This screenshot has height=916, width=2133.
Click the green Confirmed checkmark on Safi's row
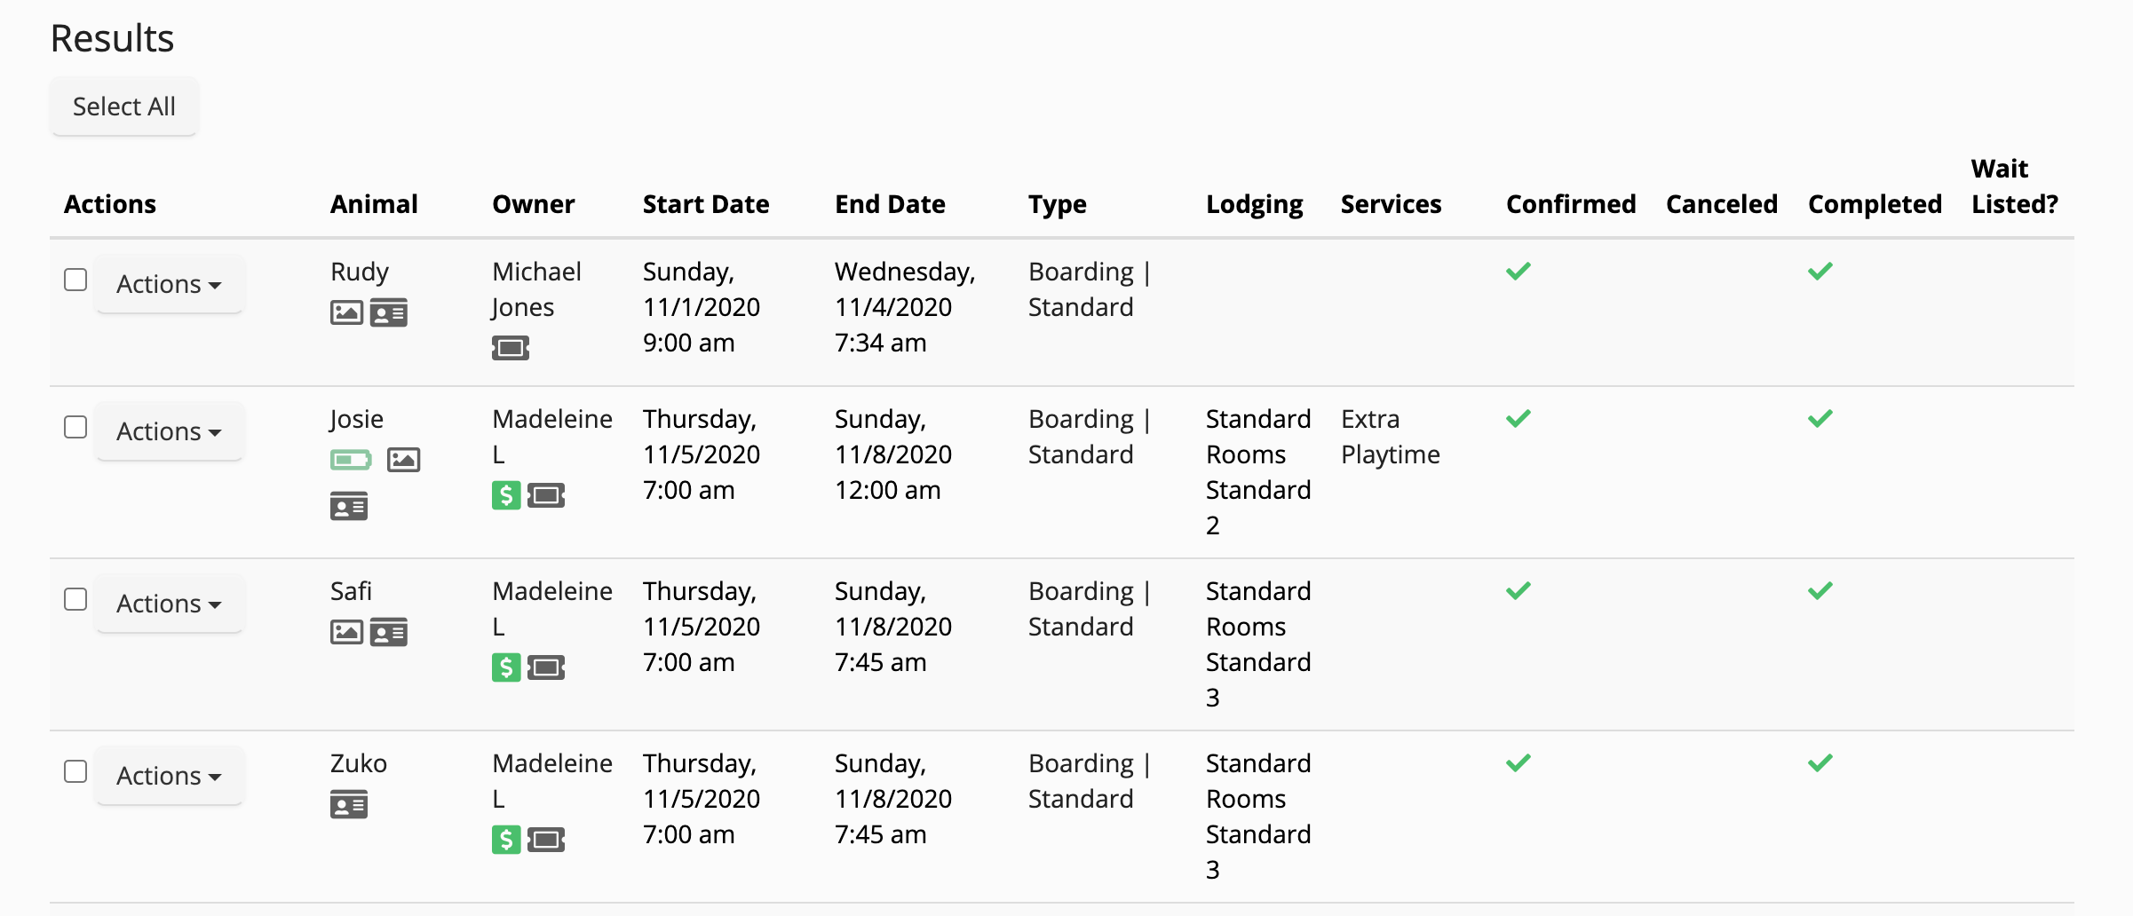[x=1519, y=589]
